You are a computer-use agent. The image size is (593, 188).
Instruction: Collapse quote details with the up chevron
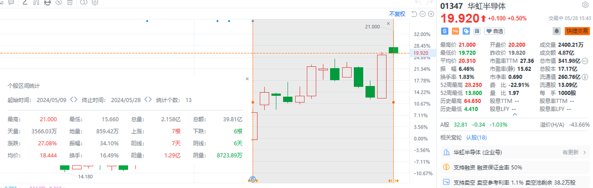pyautogui.click(x=515, y=114)
